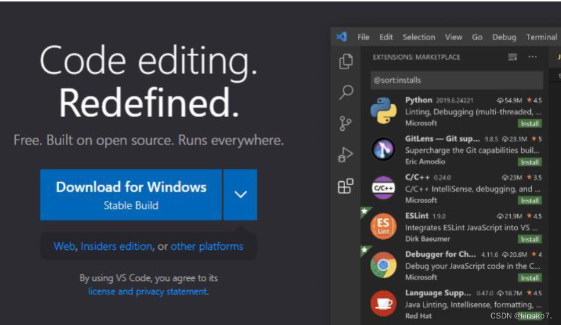Click the C/C++ extension logo
Viewport: 561px width, 325px height.
point(383,188)
